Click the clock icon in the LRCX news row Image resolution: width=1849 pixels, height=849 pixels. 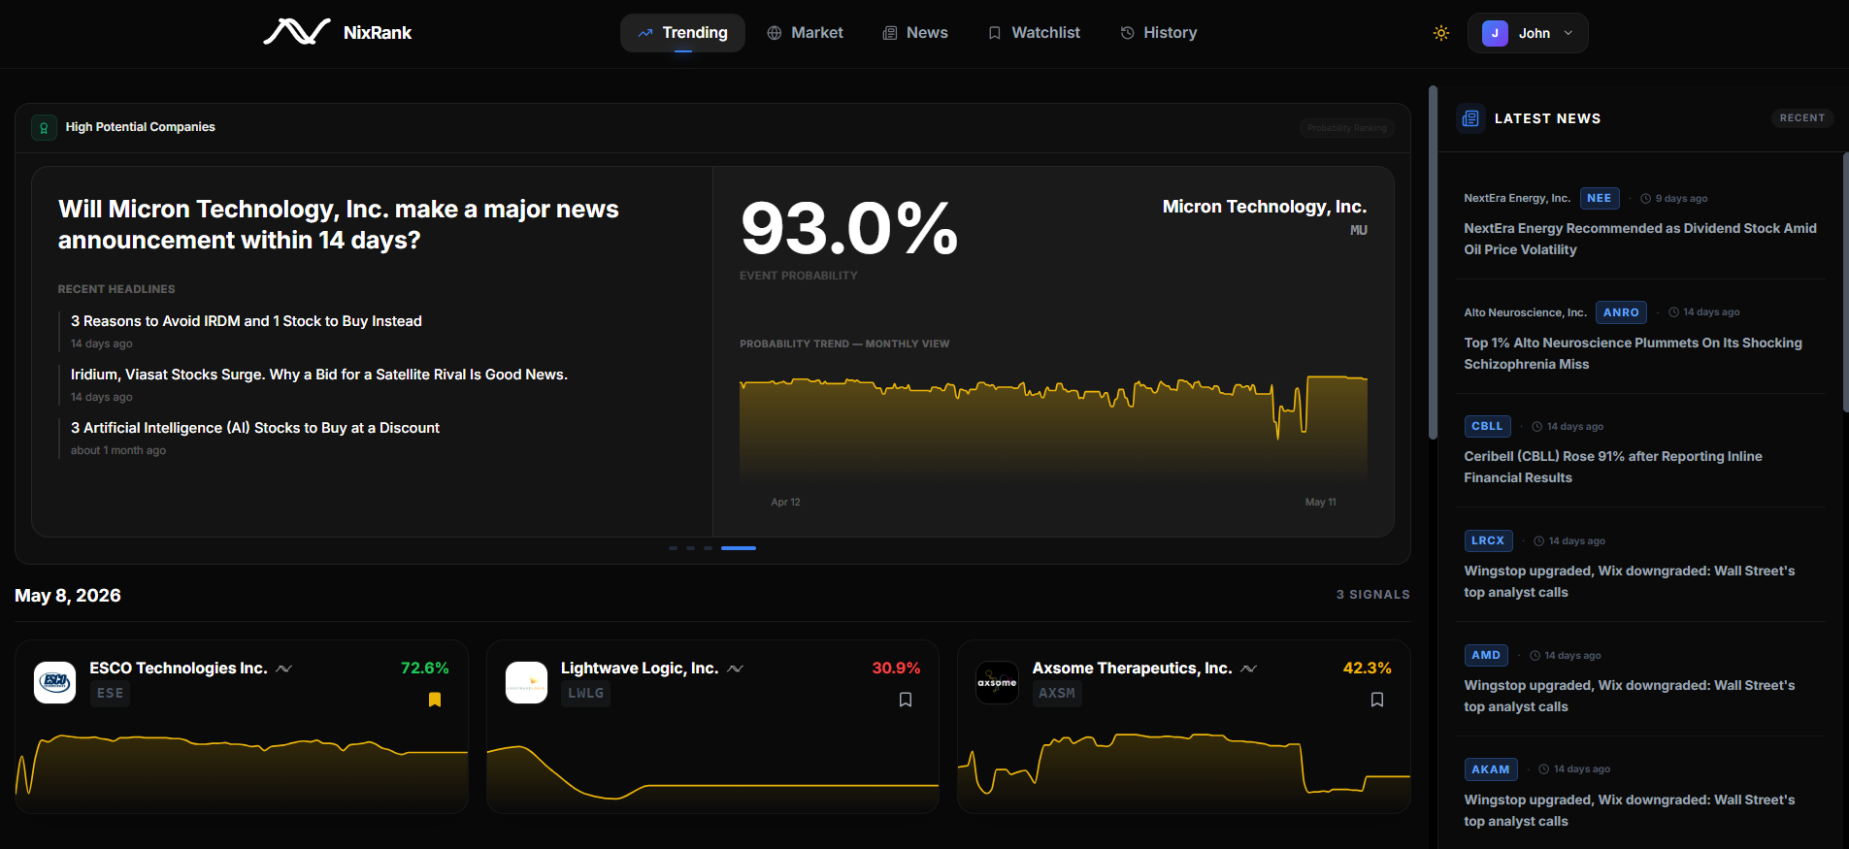(x=1539, y=541)
